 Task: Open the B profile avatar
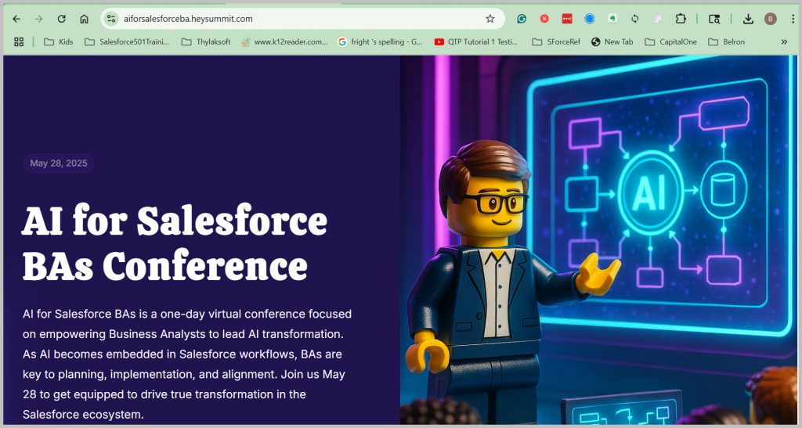(771, 19)
